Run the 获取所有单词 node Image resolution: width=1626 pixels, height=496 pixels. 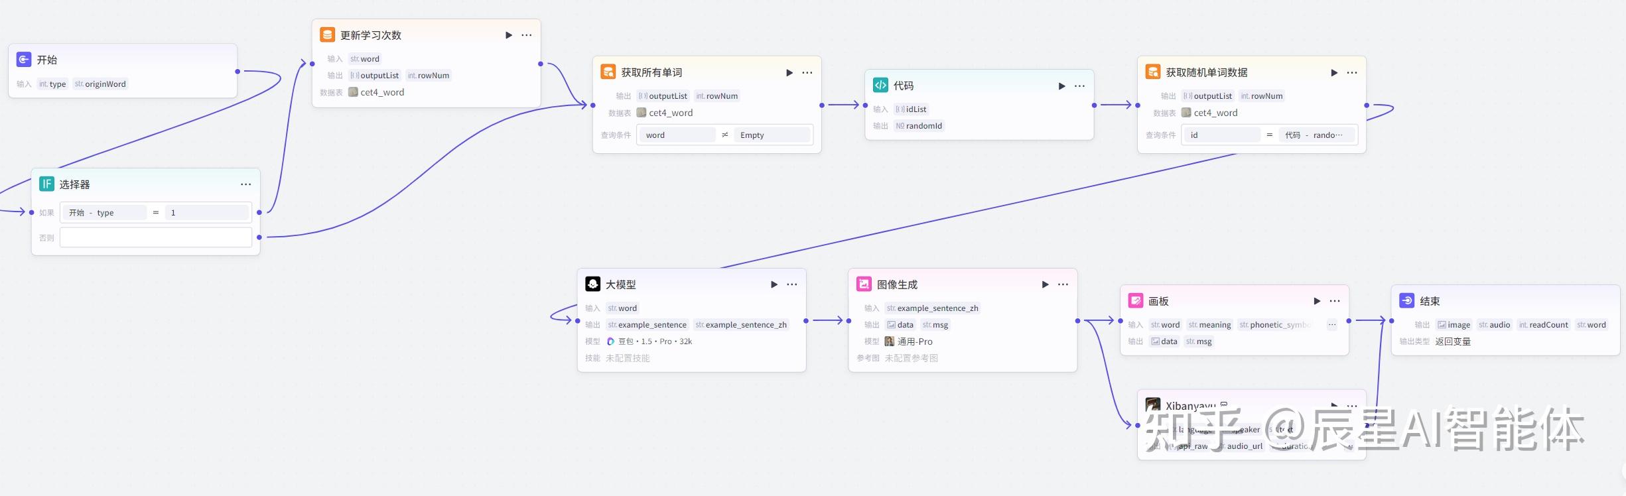click(789, 72)
